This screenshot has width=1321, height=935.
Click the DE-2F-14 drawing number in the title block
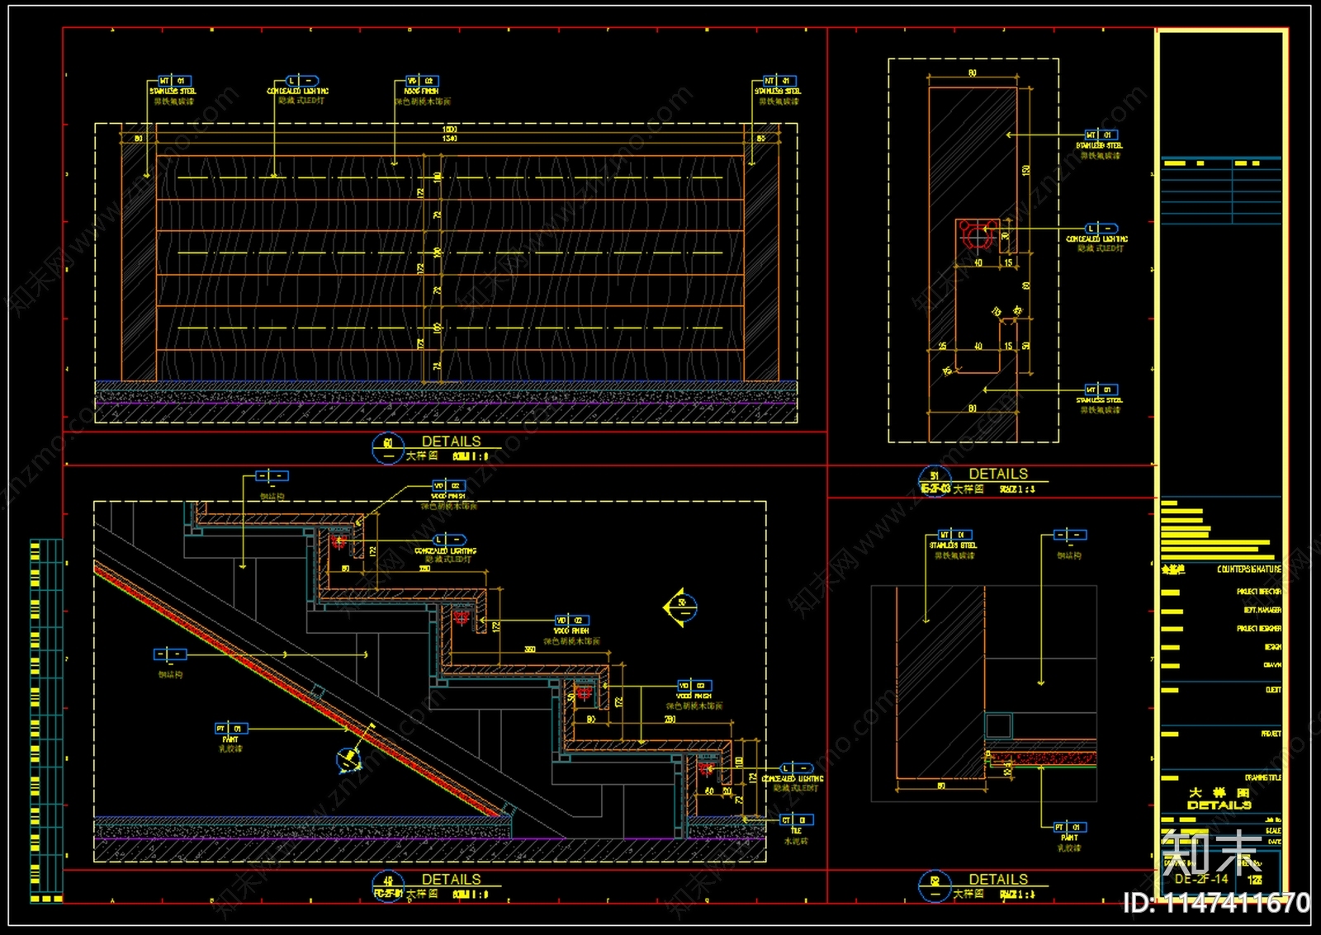[1201, 879]
